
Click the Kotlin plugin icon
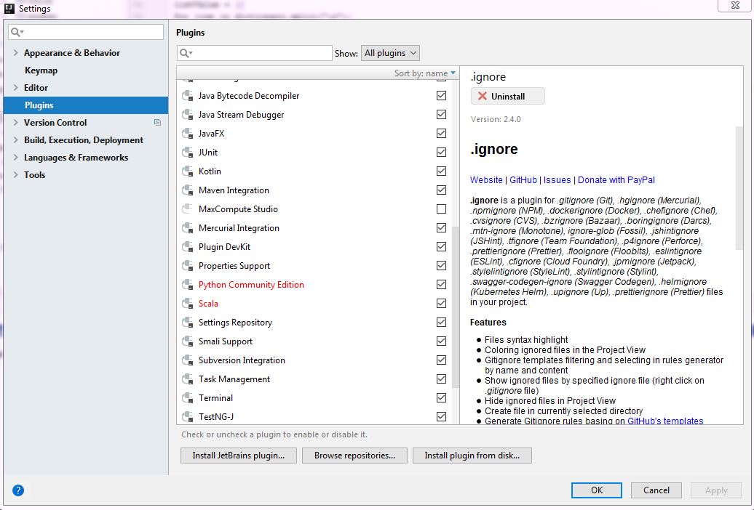(x=188, y=171)
